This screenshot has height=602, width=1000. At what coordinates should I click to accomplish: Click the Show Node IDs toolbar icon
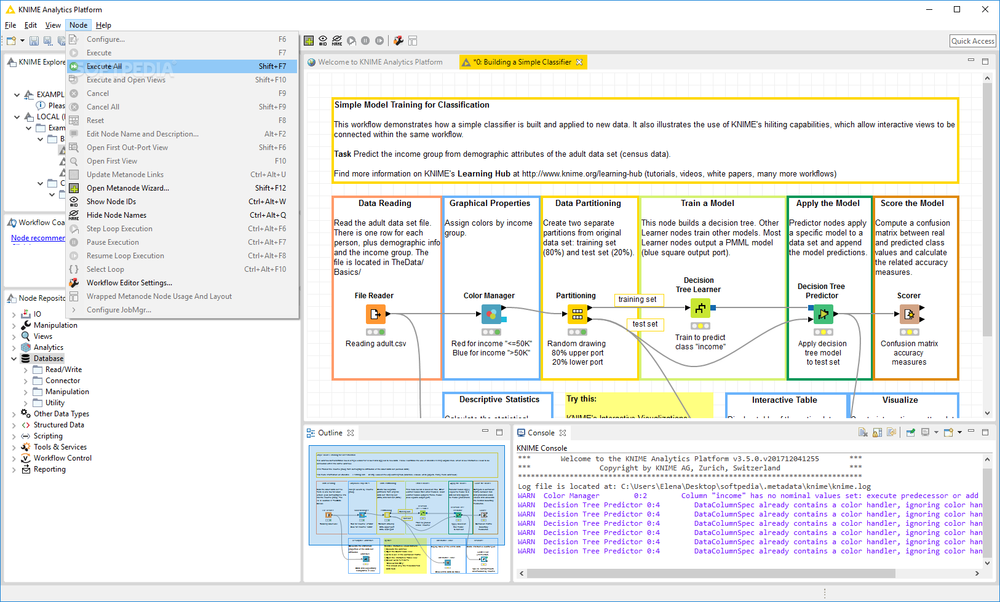(x=323, y=41)
